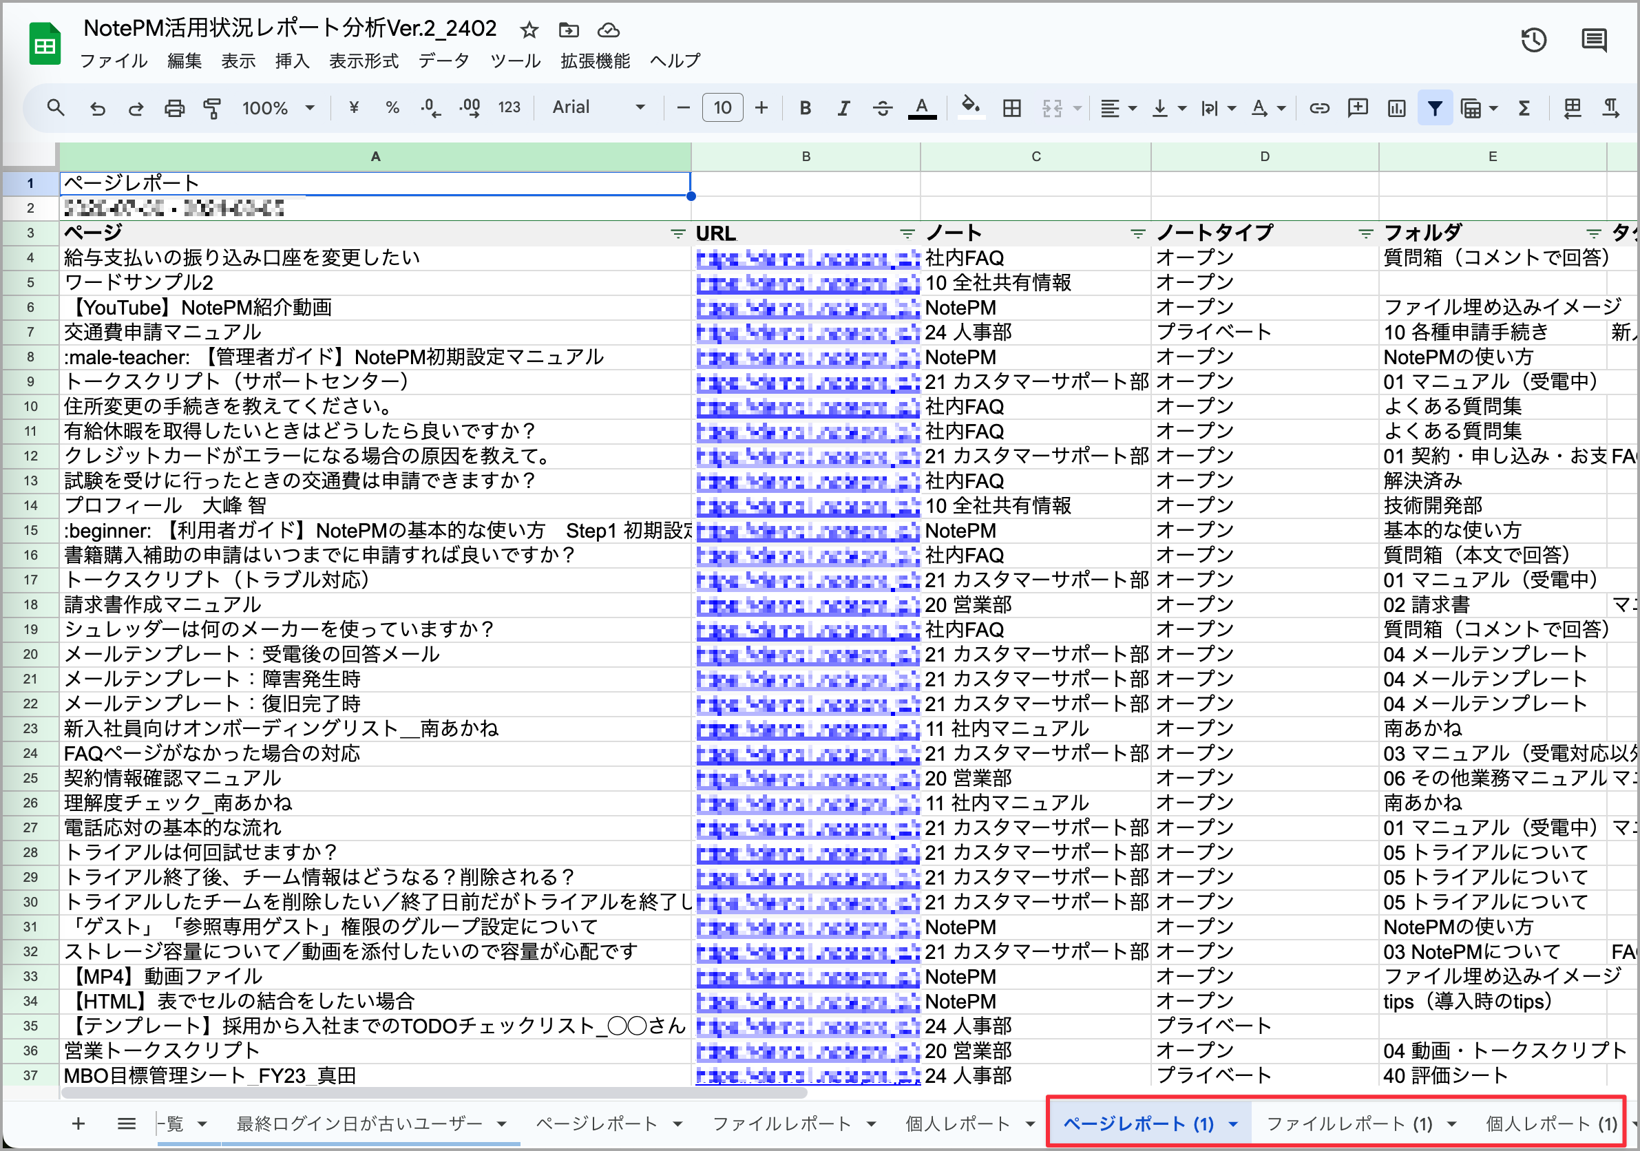The height and width of the screenshot is (1151, 1640).
Task: Format as percent
Action: (392, 108)
